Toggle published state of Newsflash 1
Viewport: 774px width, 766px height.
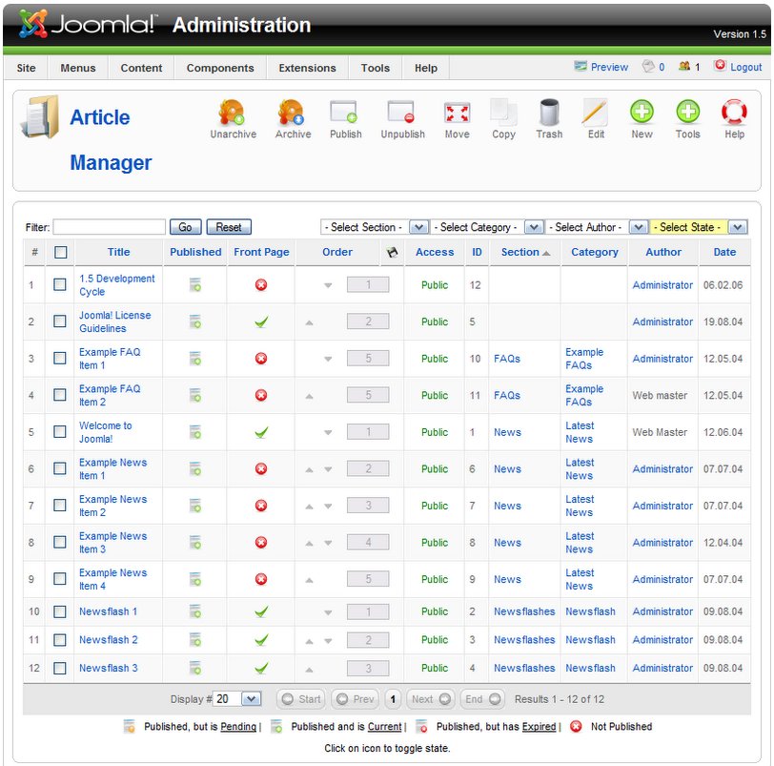[195, 611]
